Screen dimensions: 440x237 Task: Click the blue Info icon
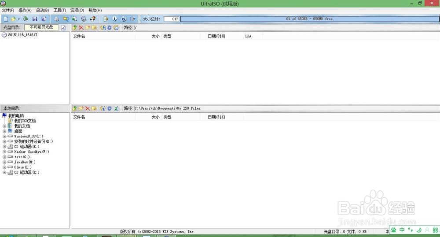(x=115, y=19)
